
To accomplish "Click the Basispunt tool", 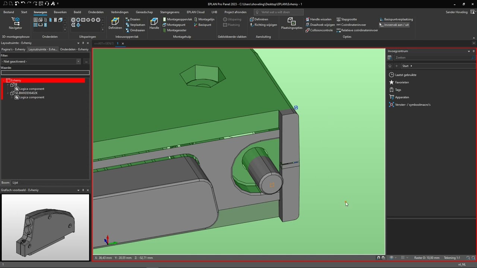I will click(x=203, y=25).
